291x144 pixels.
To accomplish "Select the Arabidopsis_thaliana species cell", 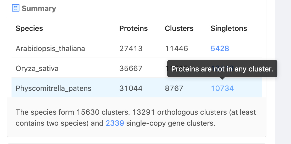I will (50, 48).
